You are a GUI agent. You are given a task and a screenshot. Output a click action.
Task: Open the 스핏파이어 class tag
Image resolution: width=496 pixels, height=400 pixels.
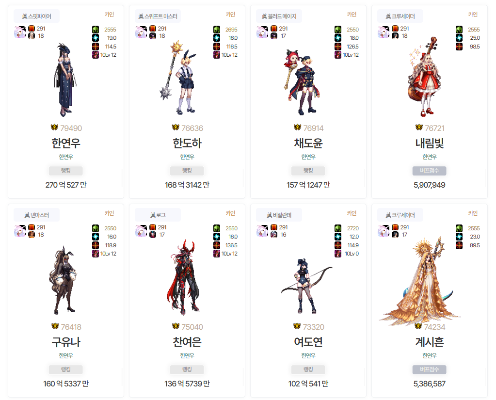pos(36,16)
